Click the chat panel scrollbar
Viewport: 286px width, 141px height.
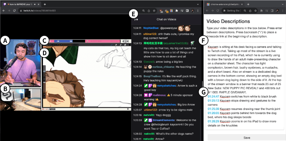coord(200,125)
